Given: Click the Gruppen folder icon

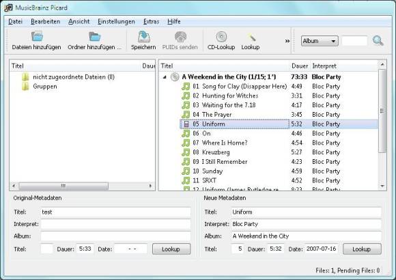Looking at the screenshot, I should pyautogui.click(x=25, y=87).
